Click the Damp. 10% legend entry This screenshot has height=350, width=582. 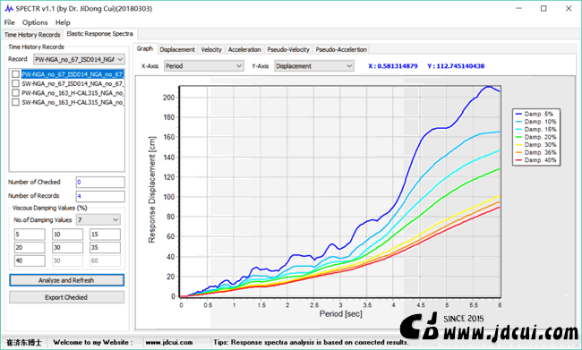[x=536, y=122]
